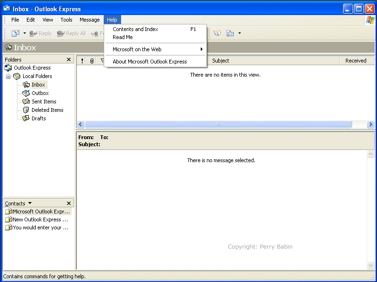
Task: Select the Sent Items folder
Action: tap(44, 102)
